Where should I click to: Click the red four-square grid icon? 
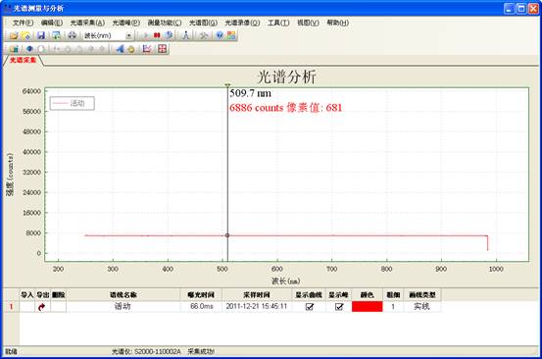click(x=162, y=49)
